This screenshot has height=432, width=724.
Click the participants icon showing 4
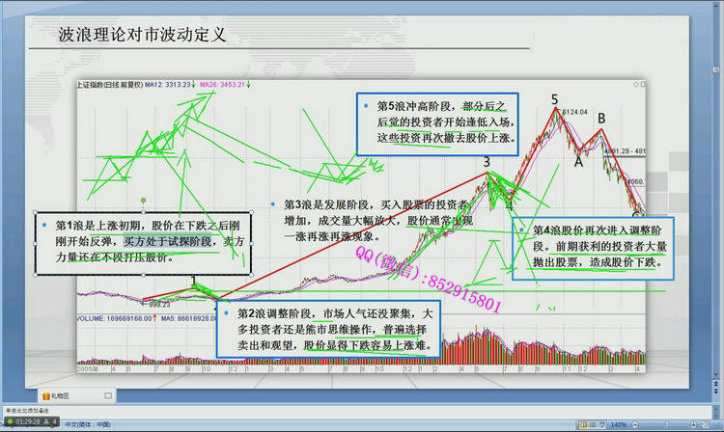tap(52, 421)
